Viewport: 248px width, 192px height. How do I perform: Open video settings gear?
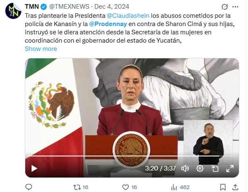[x=200, y=168]
